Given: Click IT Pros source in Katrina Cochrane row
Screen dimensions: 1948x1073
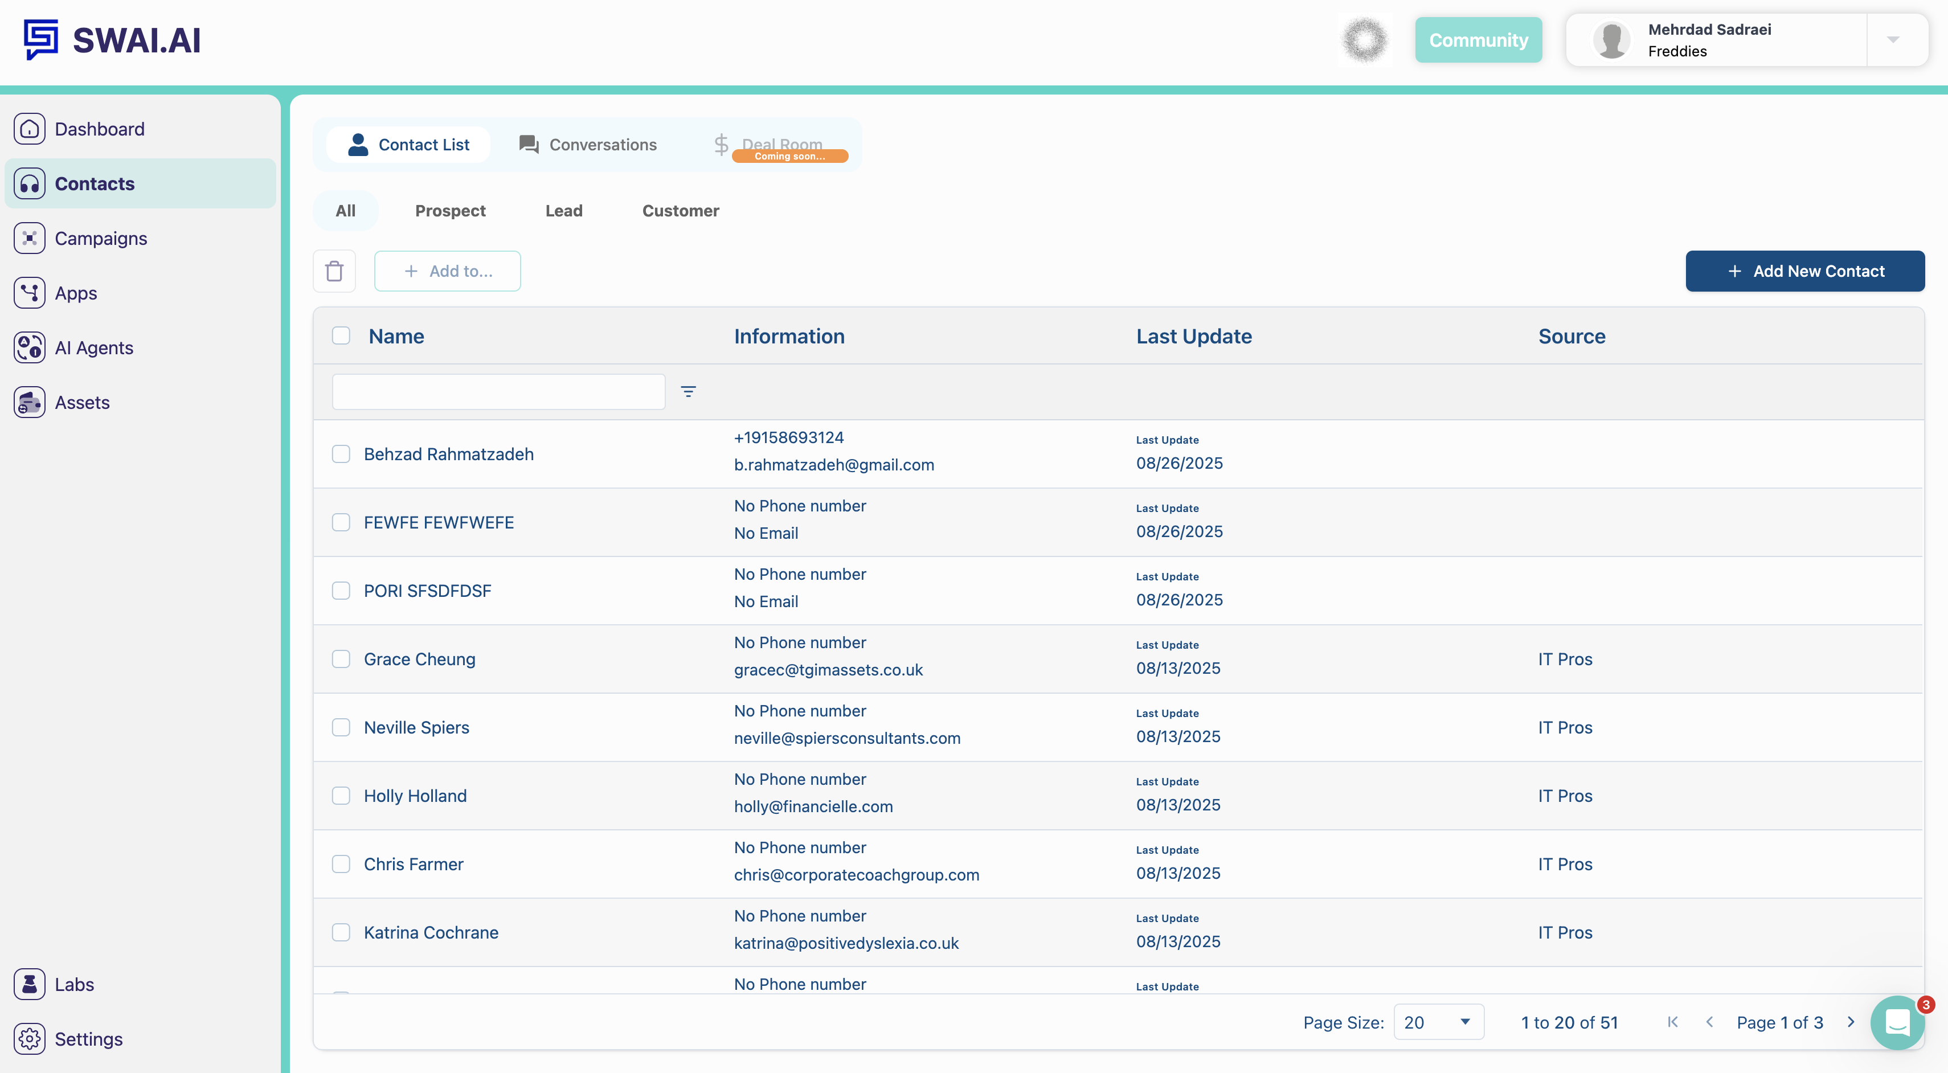Looking at the screenshot, I should point(1565,932).
